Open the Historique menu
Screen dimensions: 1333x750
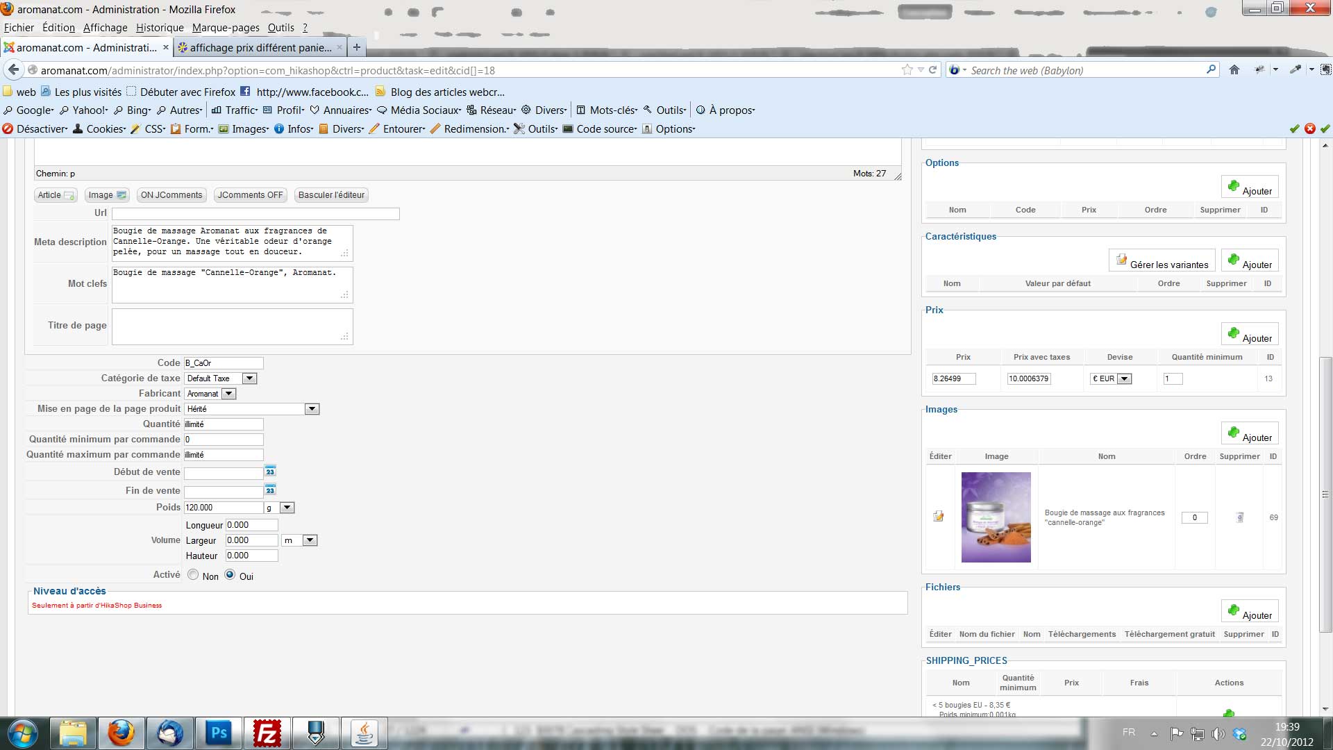pos(160,28)
